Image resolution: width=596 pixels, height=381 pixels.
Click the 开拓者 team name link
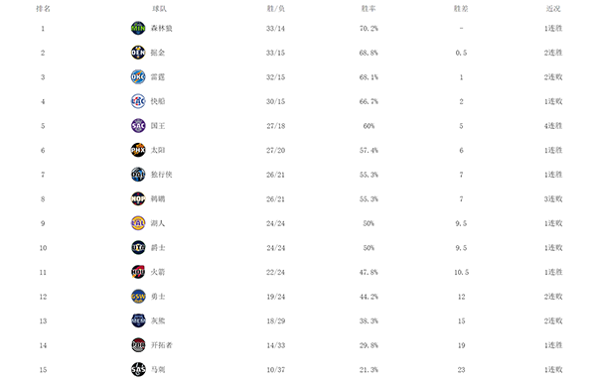point(162,345)
